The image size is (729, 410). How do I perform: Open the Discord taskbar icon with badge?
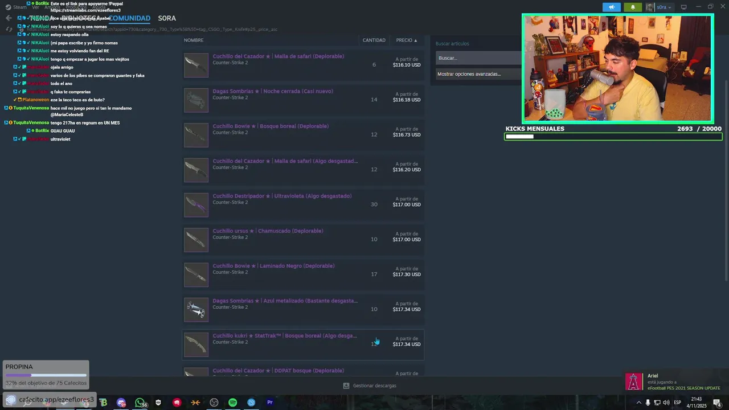tap(121, 403)
